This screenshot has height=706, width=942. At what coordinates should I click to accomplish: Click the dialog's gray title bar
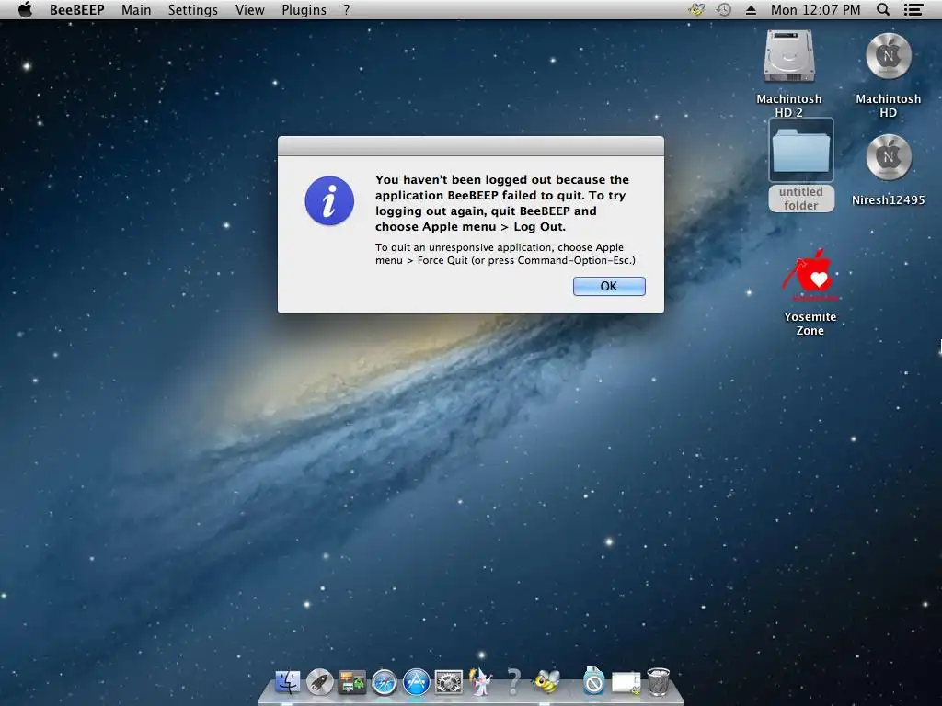click(471, 146)
